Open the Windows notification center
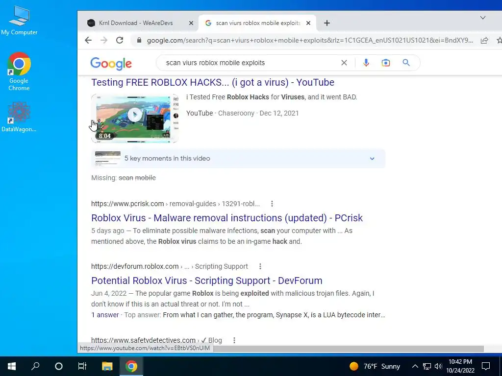The image size is (502, 376). click(x=486, y=366)
